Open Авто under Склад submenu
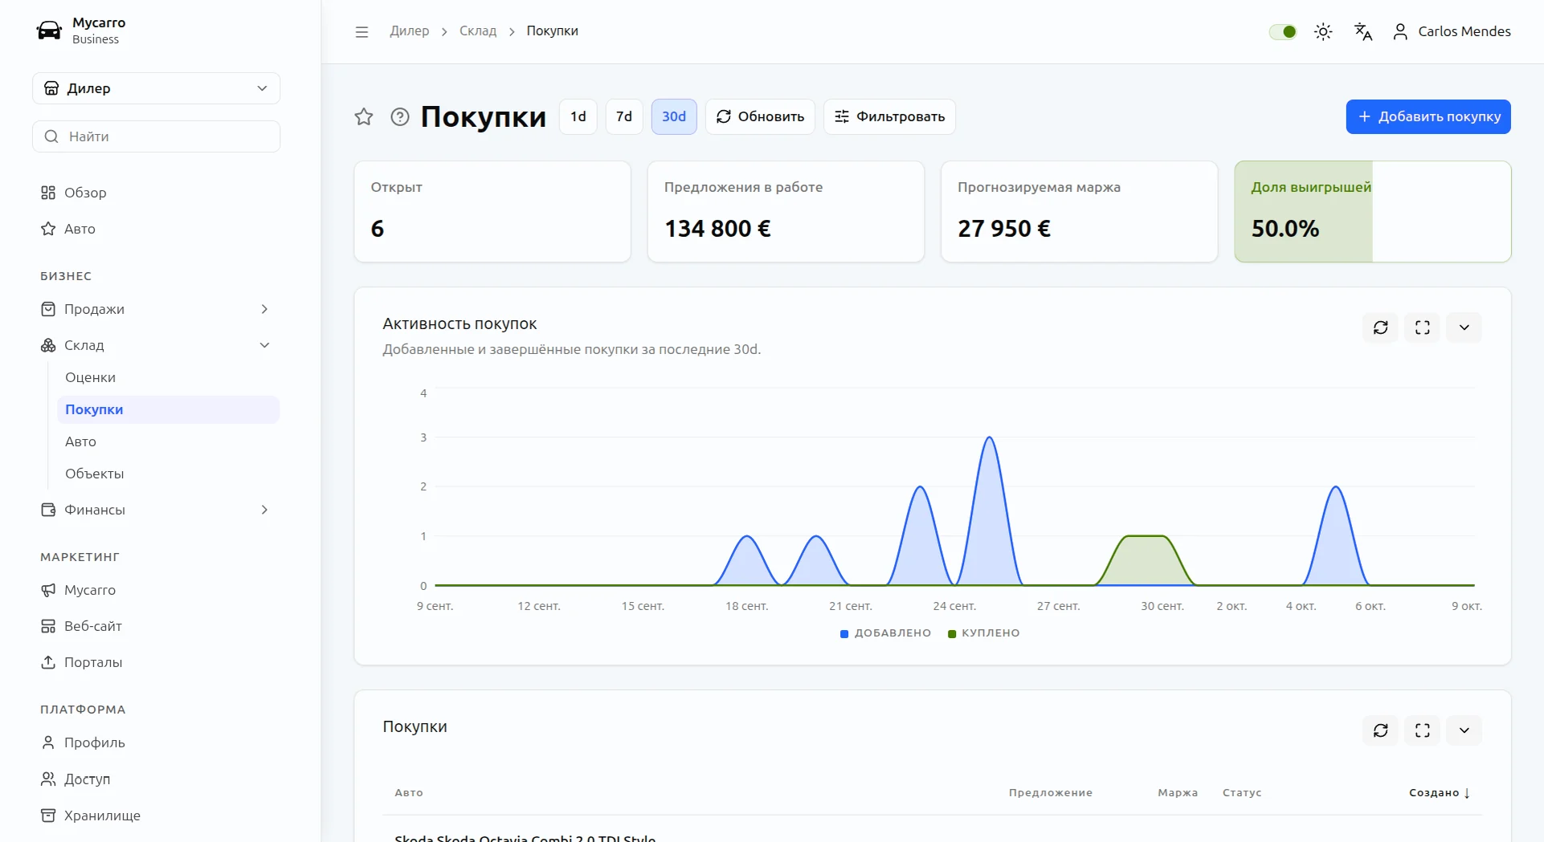The width and height of the screenshot is (1544, 842). pos(168,441)
